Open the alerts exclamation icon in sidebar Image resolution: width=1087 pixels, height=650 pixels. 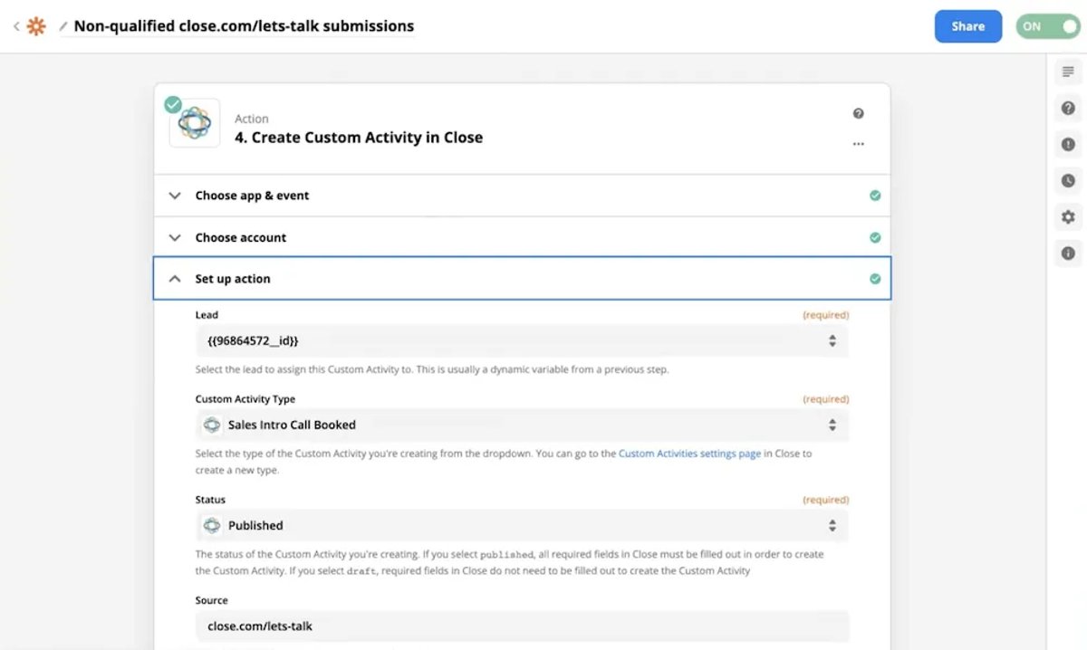click(1068, 144)
